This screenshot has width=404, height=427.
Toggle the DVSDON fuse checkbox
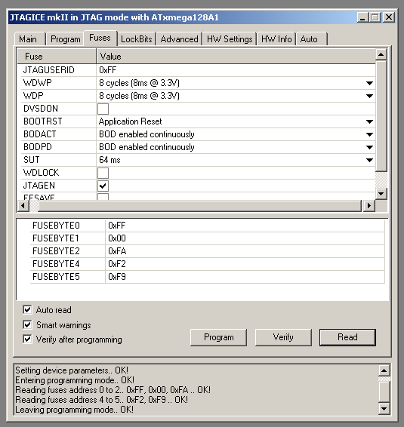(103, 109)
